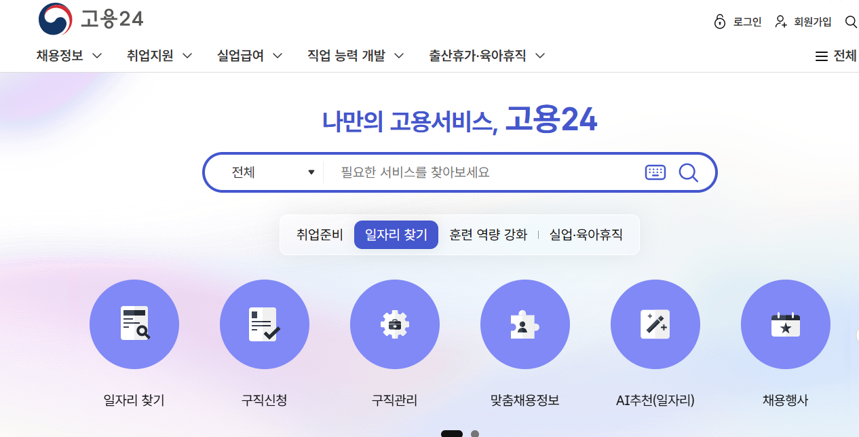
Task: Click the search bar magnifier button
Action: (x=689, y=172)
